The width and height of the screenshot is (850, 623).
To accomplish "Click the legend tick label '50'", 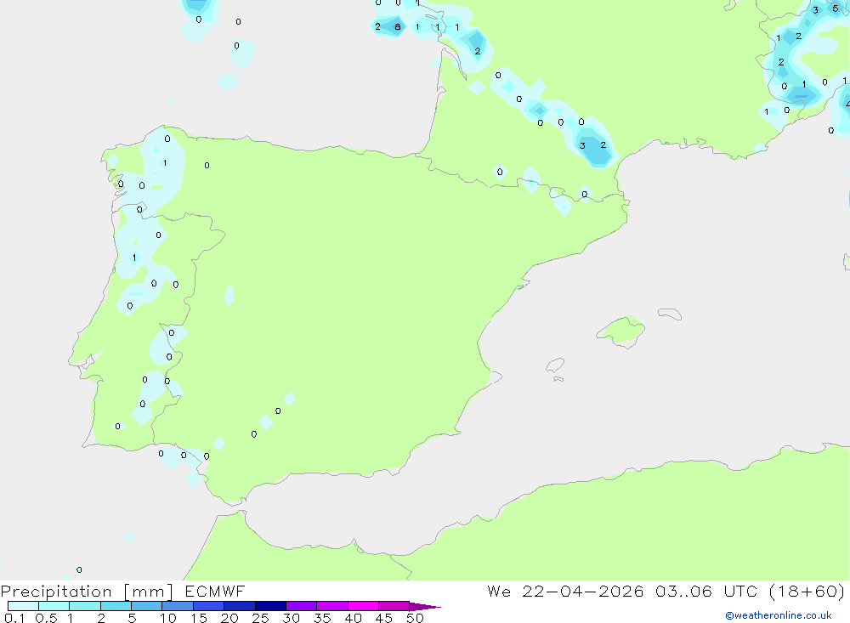I will [x=415, y=618].
